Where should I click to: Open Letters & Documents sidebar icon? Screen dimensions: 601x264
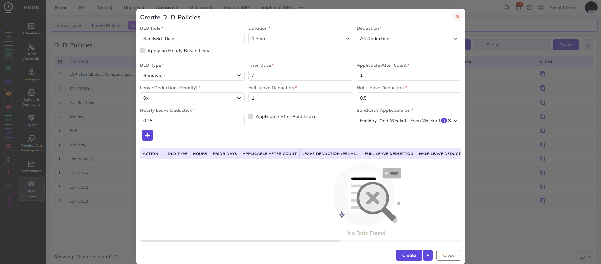31,97
